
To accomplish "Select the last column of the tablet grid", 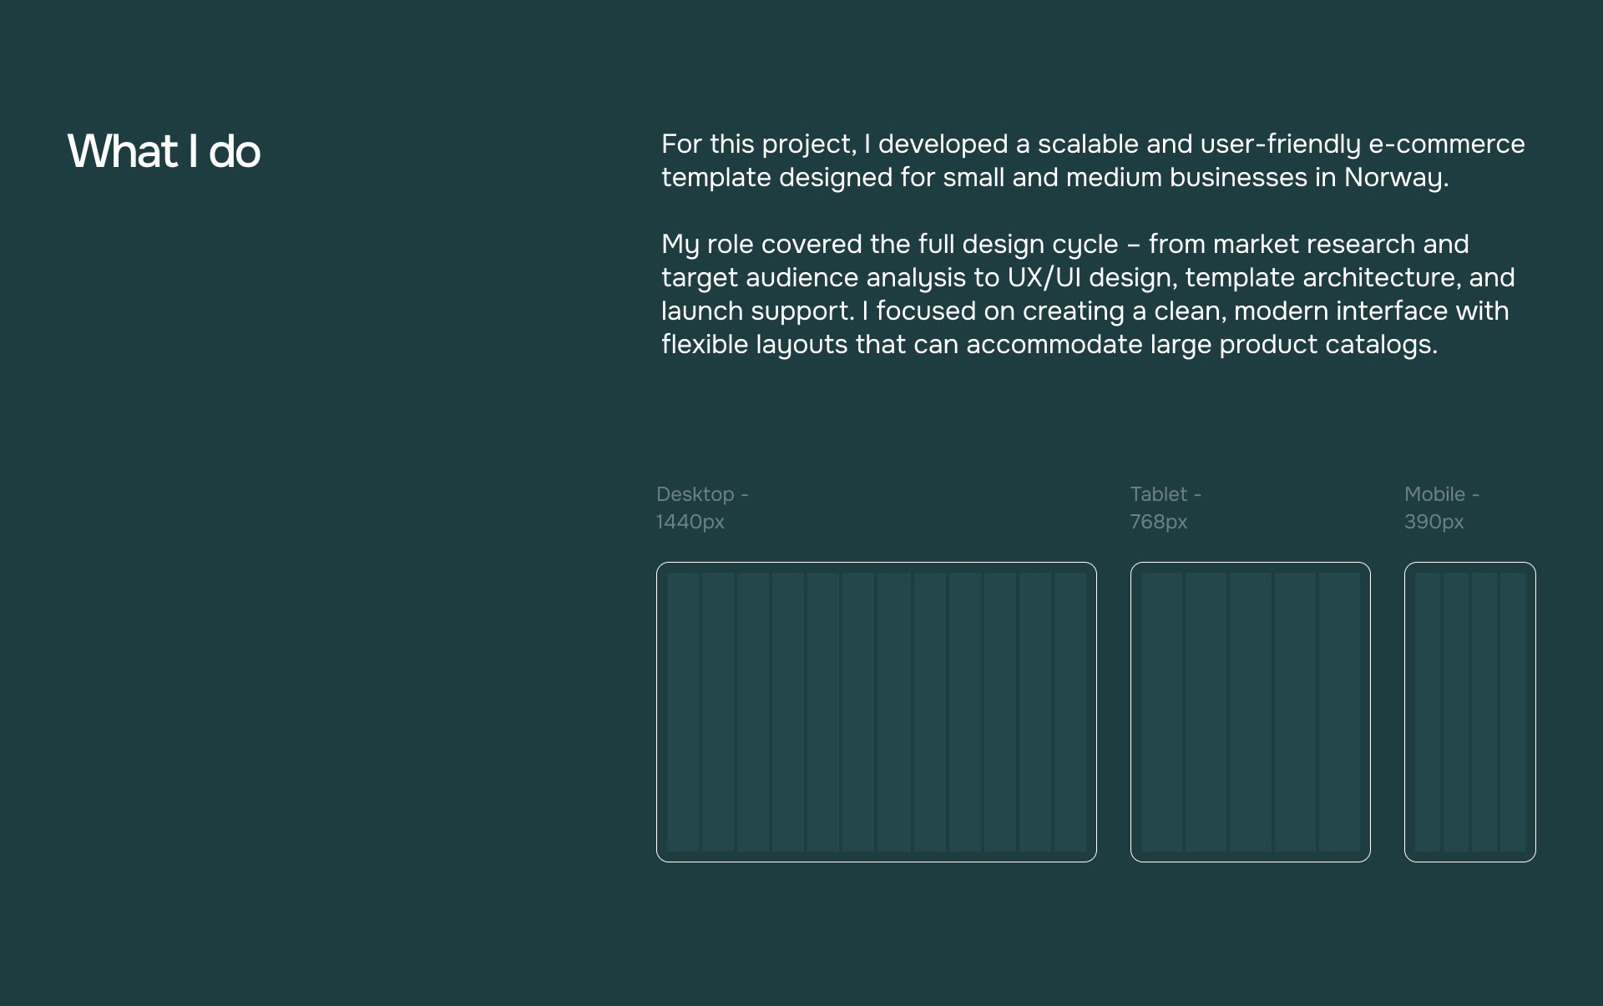I will click(x=1339, y=712).
